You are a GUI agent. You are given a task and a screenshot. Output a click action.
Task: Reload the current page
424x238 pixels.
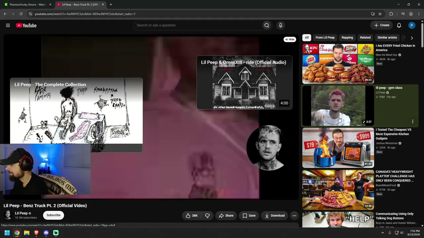point(21,14)
